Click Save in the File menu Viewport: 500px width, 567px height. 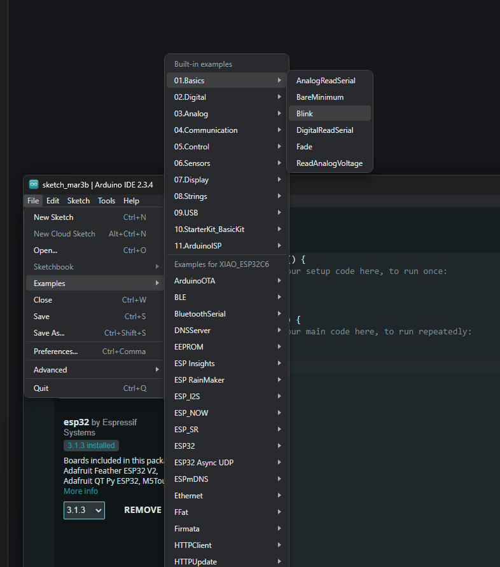95,317
